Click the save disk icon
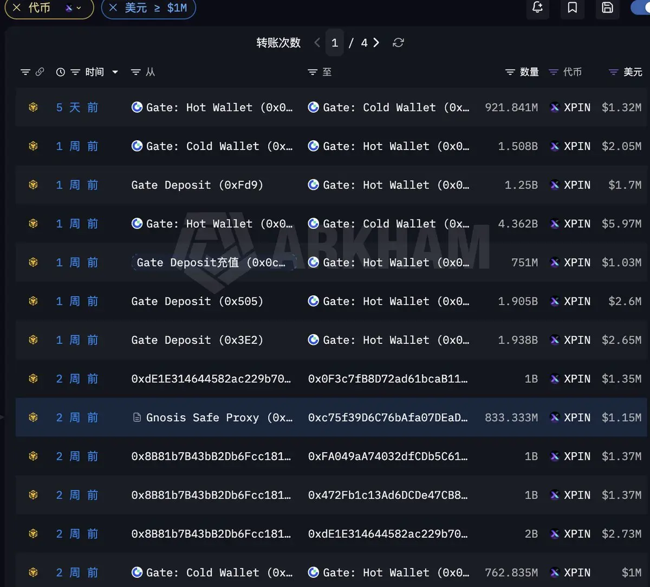This screenshot has width=650, height=587. coord(608,7)
